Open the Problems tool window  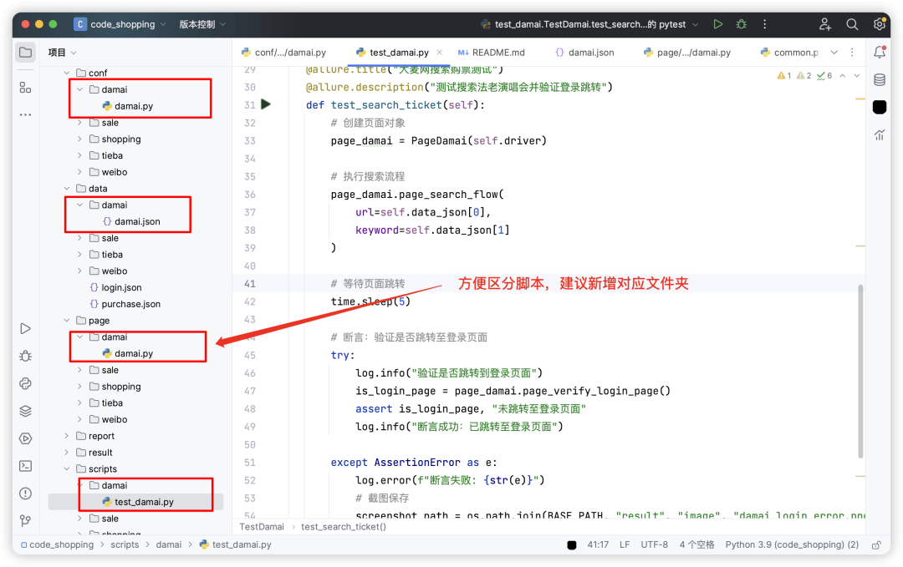pos(25,494)
